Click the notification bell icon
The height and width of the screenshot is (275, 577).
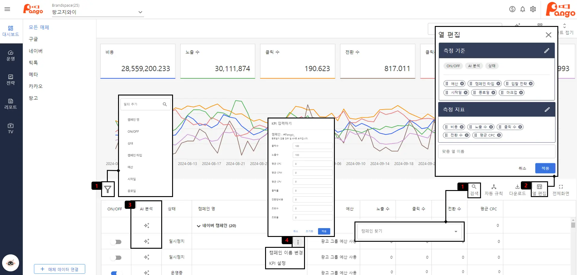(x=523, y=9)
